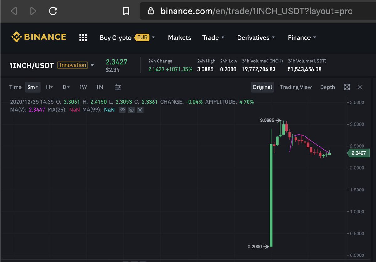Expand the Derivatives menu
Image resolution: width=376 pixels, height=262 pixels.
pos(256,37)
